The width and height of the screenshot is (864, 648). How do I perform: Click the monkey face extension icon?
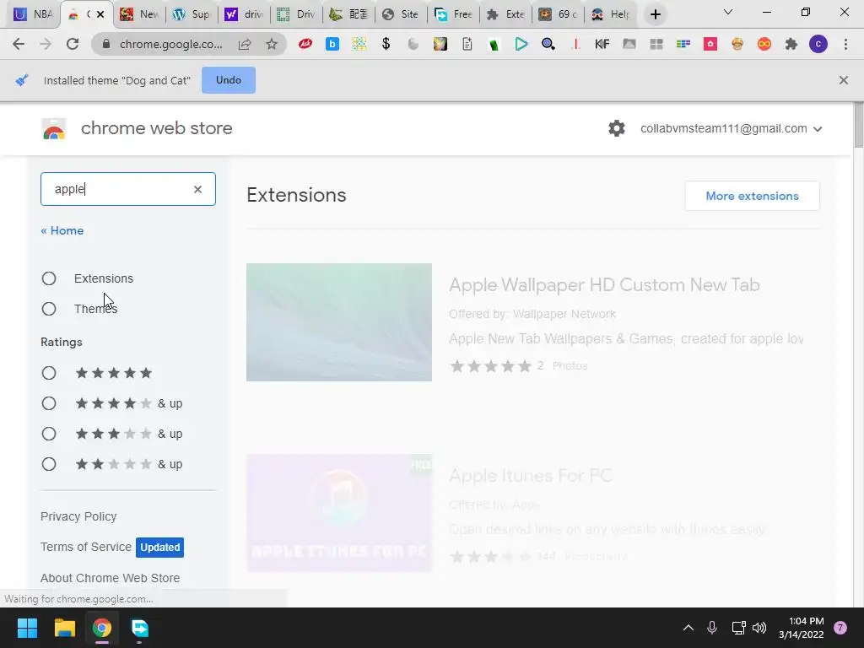[x=737, y=44]
